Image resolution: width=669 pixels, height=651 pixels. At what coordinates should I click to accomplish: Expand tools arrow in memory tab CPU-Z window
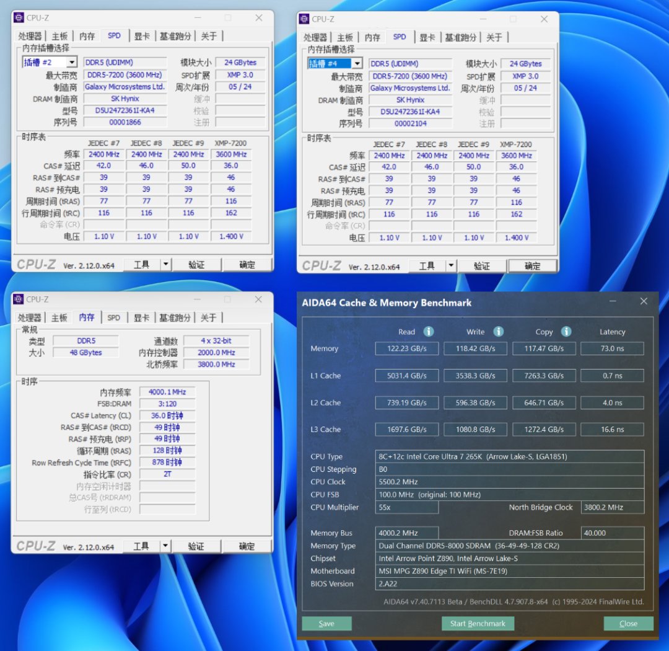point(165,546)
